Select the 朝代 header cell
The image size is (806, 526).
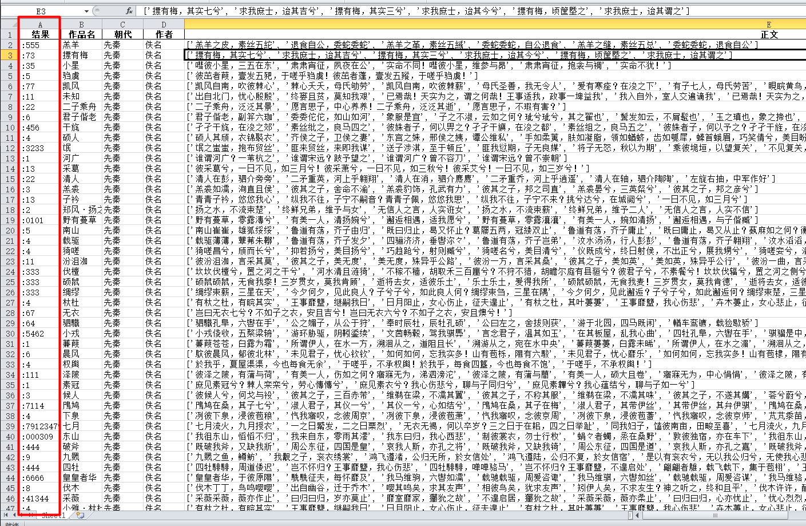(x=122, y=34)
